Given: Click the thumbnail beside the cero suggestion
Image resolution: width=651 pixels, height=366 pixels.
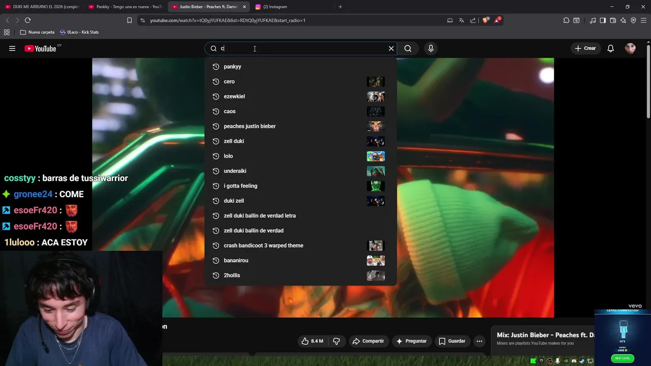Looking at the screenshot, I should point(376,81).
